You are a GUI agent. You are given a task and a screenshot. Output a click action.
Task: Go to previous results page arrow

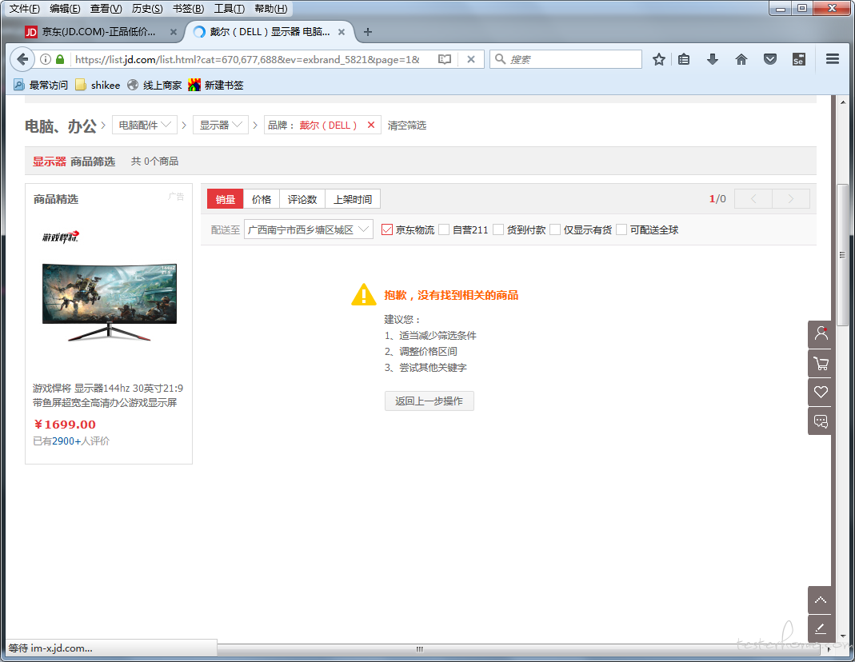(753, 199)
